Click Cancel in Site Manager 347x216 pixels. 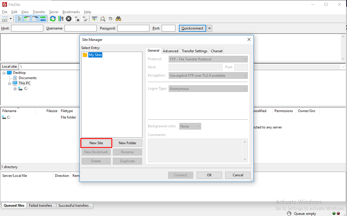click(x=238, y=175)
